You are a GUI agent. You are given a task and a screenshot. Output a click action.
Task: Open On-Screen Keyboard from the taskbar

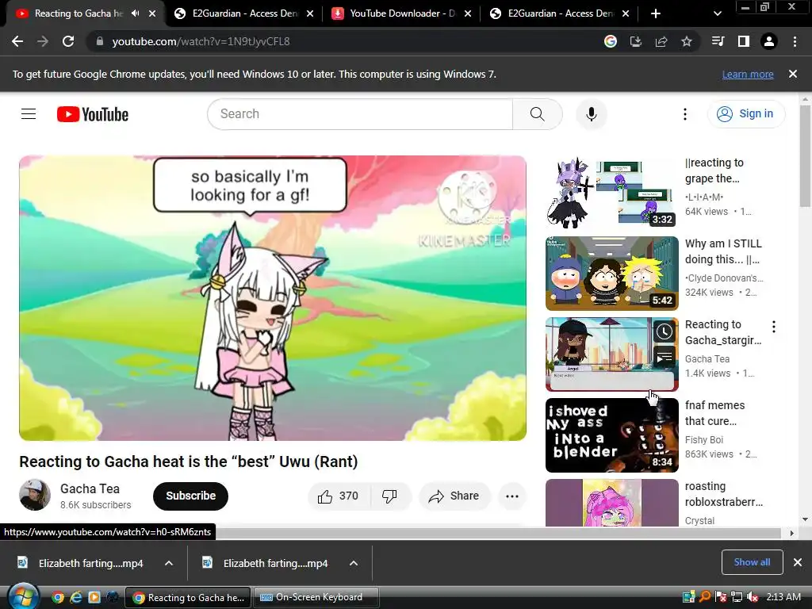316,597
